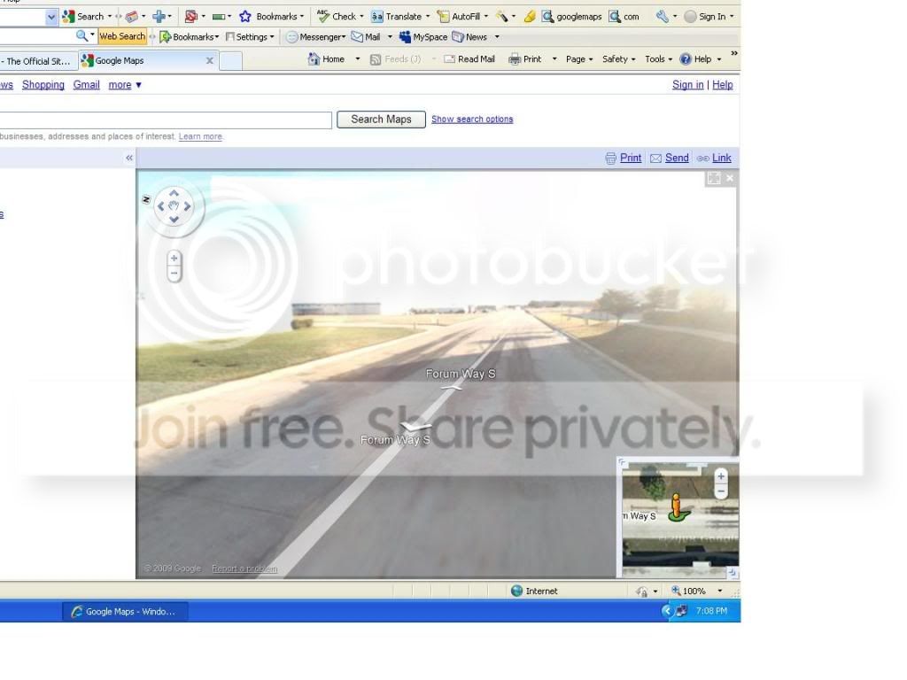The image size is (907, 680).
Task: Click the AutoFill toolbar button
Action: click(461, 16)
